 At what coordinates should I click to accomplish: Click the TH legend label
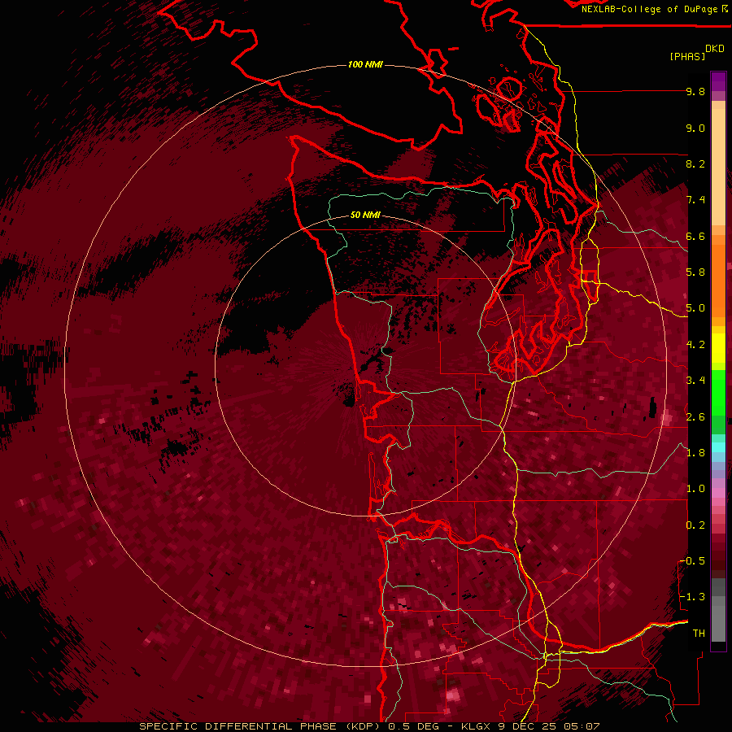pos(699,634)
